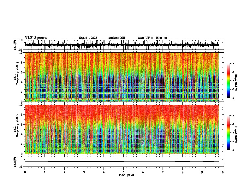Click the "ch.3(V)" axis label
This screenshot has height=193, width=250.
15,162
